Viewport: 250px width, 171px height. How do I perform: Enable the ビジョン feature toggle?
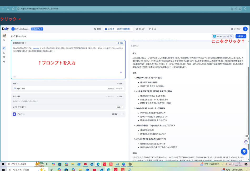[x=122, y=114]
